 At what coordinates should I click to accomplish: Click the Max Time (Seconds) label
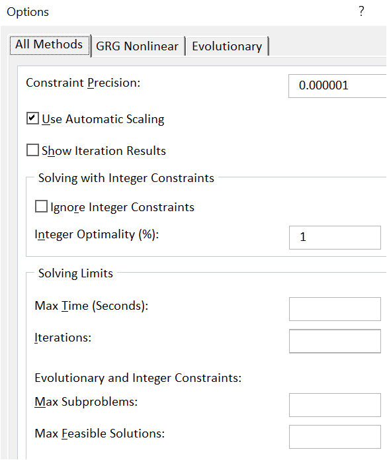91,306
